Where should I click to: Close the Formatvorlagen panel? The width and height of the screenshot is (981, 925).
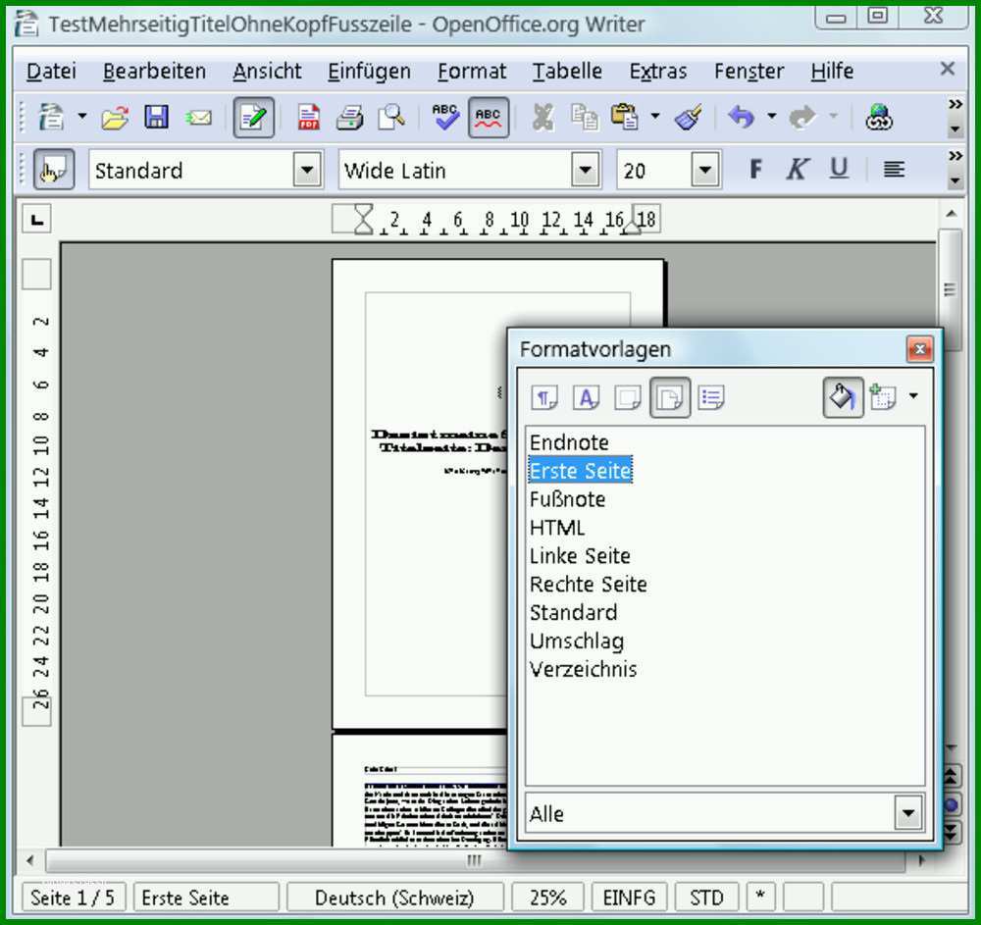pos(920,349)
